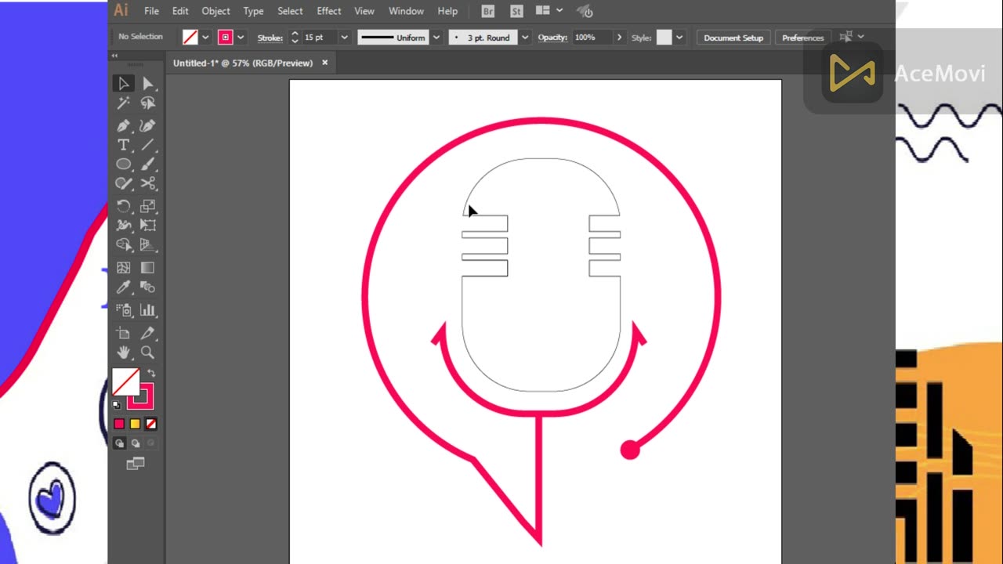Select the Mesh tool

tap(123, 268)
